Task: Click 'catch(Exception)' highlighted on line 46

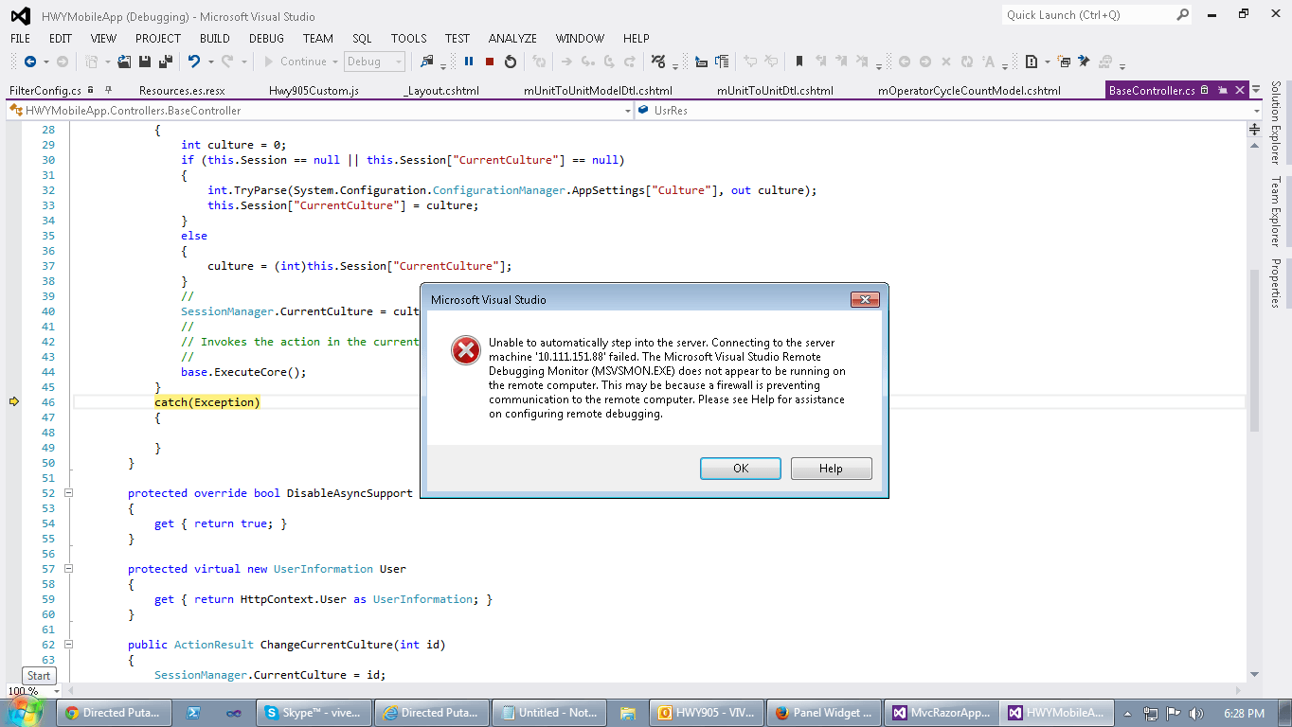Action: click(x=207, y=402)
